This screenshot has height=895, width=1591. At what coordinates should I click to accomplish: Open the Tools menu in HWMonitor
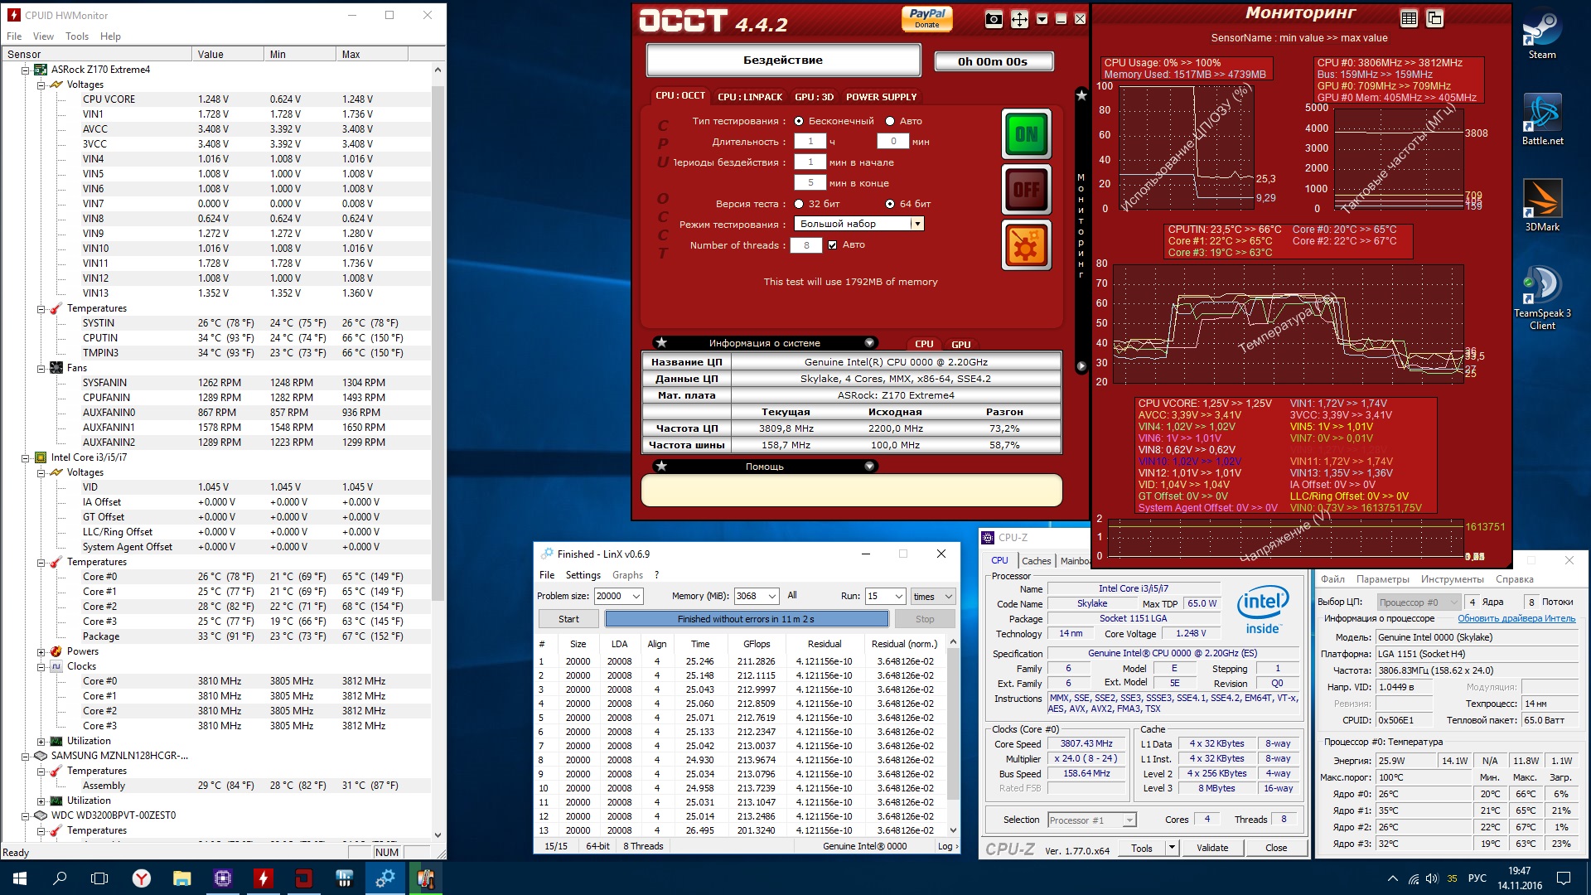pos(77,36)
